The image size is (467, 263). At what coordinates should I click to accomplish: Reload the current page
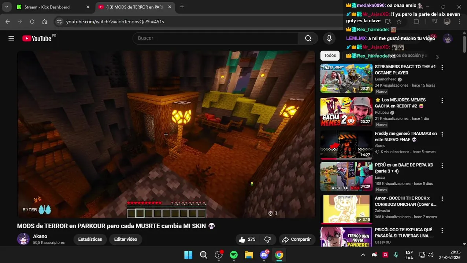click(32, 22)
